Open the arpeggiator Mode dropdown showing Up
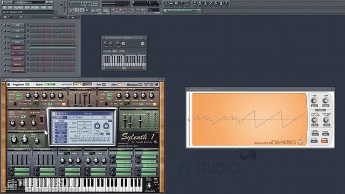345x194 pixels. [85, 123]
